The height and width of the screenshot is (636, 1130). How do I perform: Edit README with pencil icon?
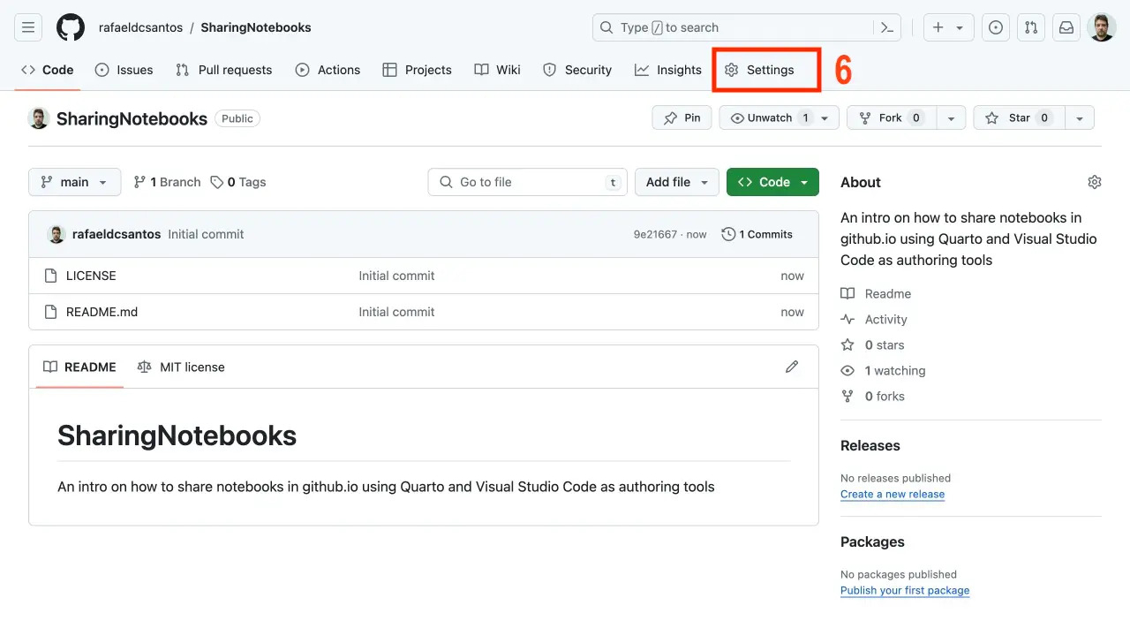[x=792, y=367]
